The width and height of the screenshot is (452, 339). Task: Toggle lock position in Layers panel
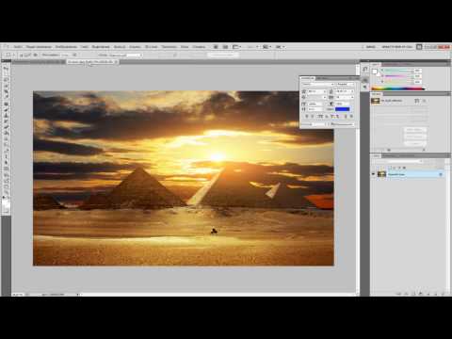coord(399,168)
